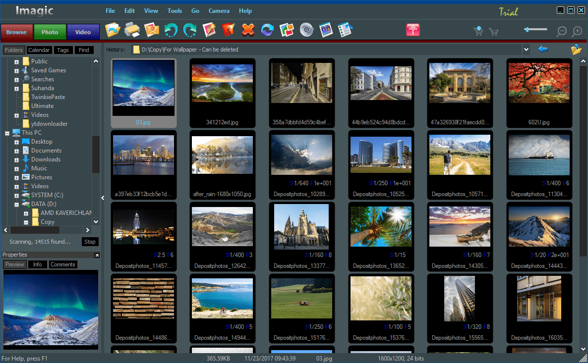Screen dimensions: 588x363
Task: Click the Print toolbar icon
Action: [132, 30]
